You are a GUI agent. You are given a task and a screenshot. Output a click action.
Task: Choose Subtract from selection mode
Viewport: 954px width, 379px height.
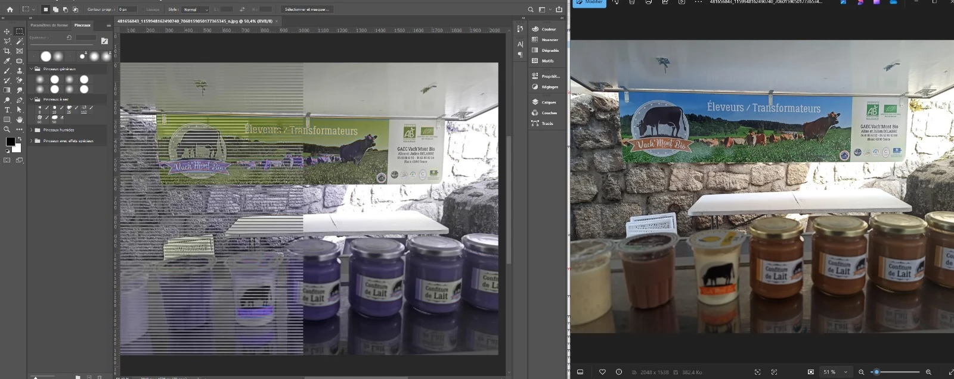[66, 10]
